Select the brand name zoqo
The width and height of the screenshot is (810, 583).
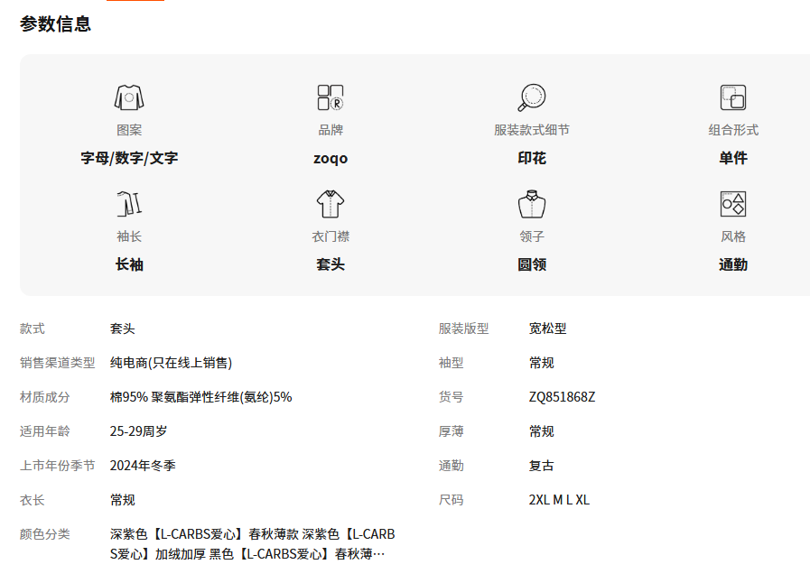[x=331, y=159]
